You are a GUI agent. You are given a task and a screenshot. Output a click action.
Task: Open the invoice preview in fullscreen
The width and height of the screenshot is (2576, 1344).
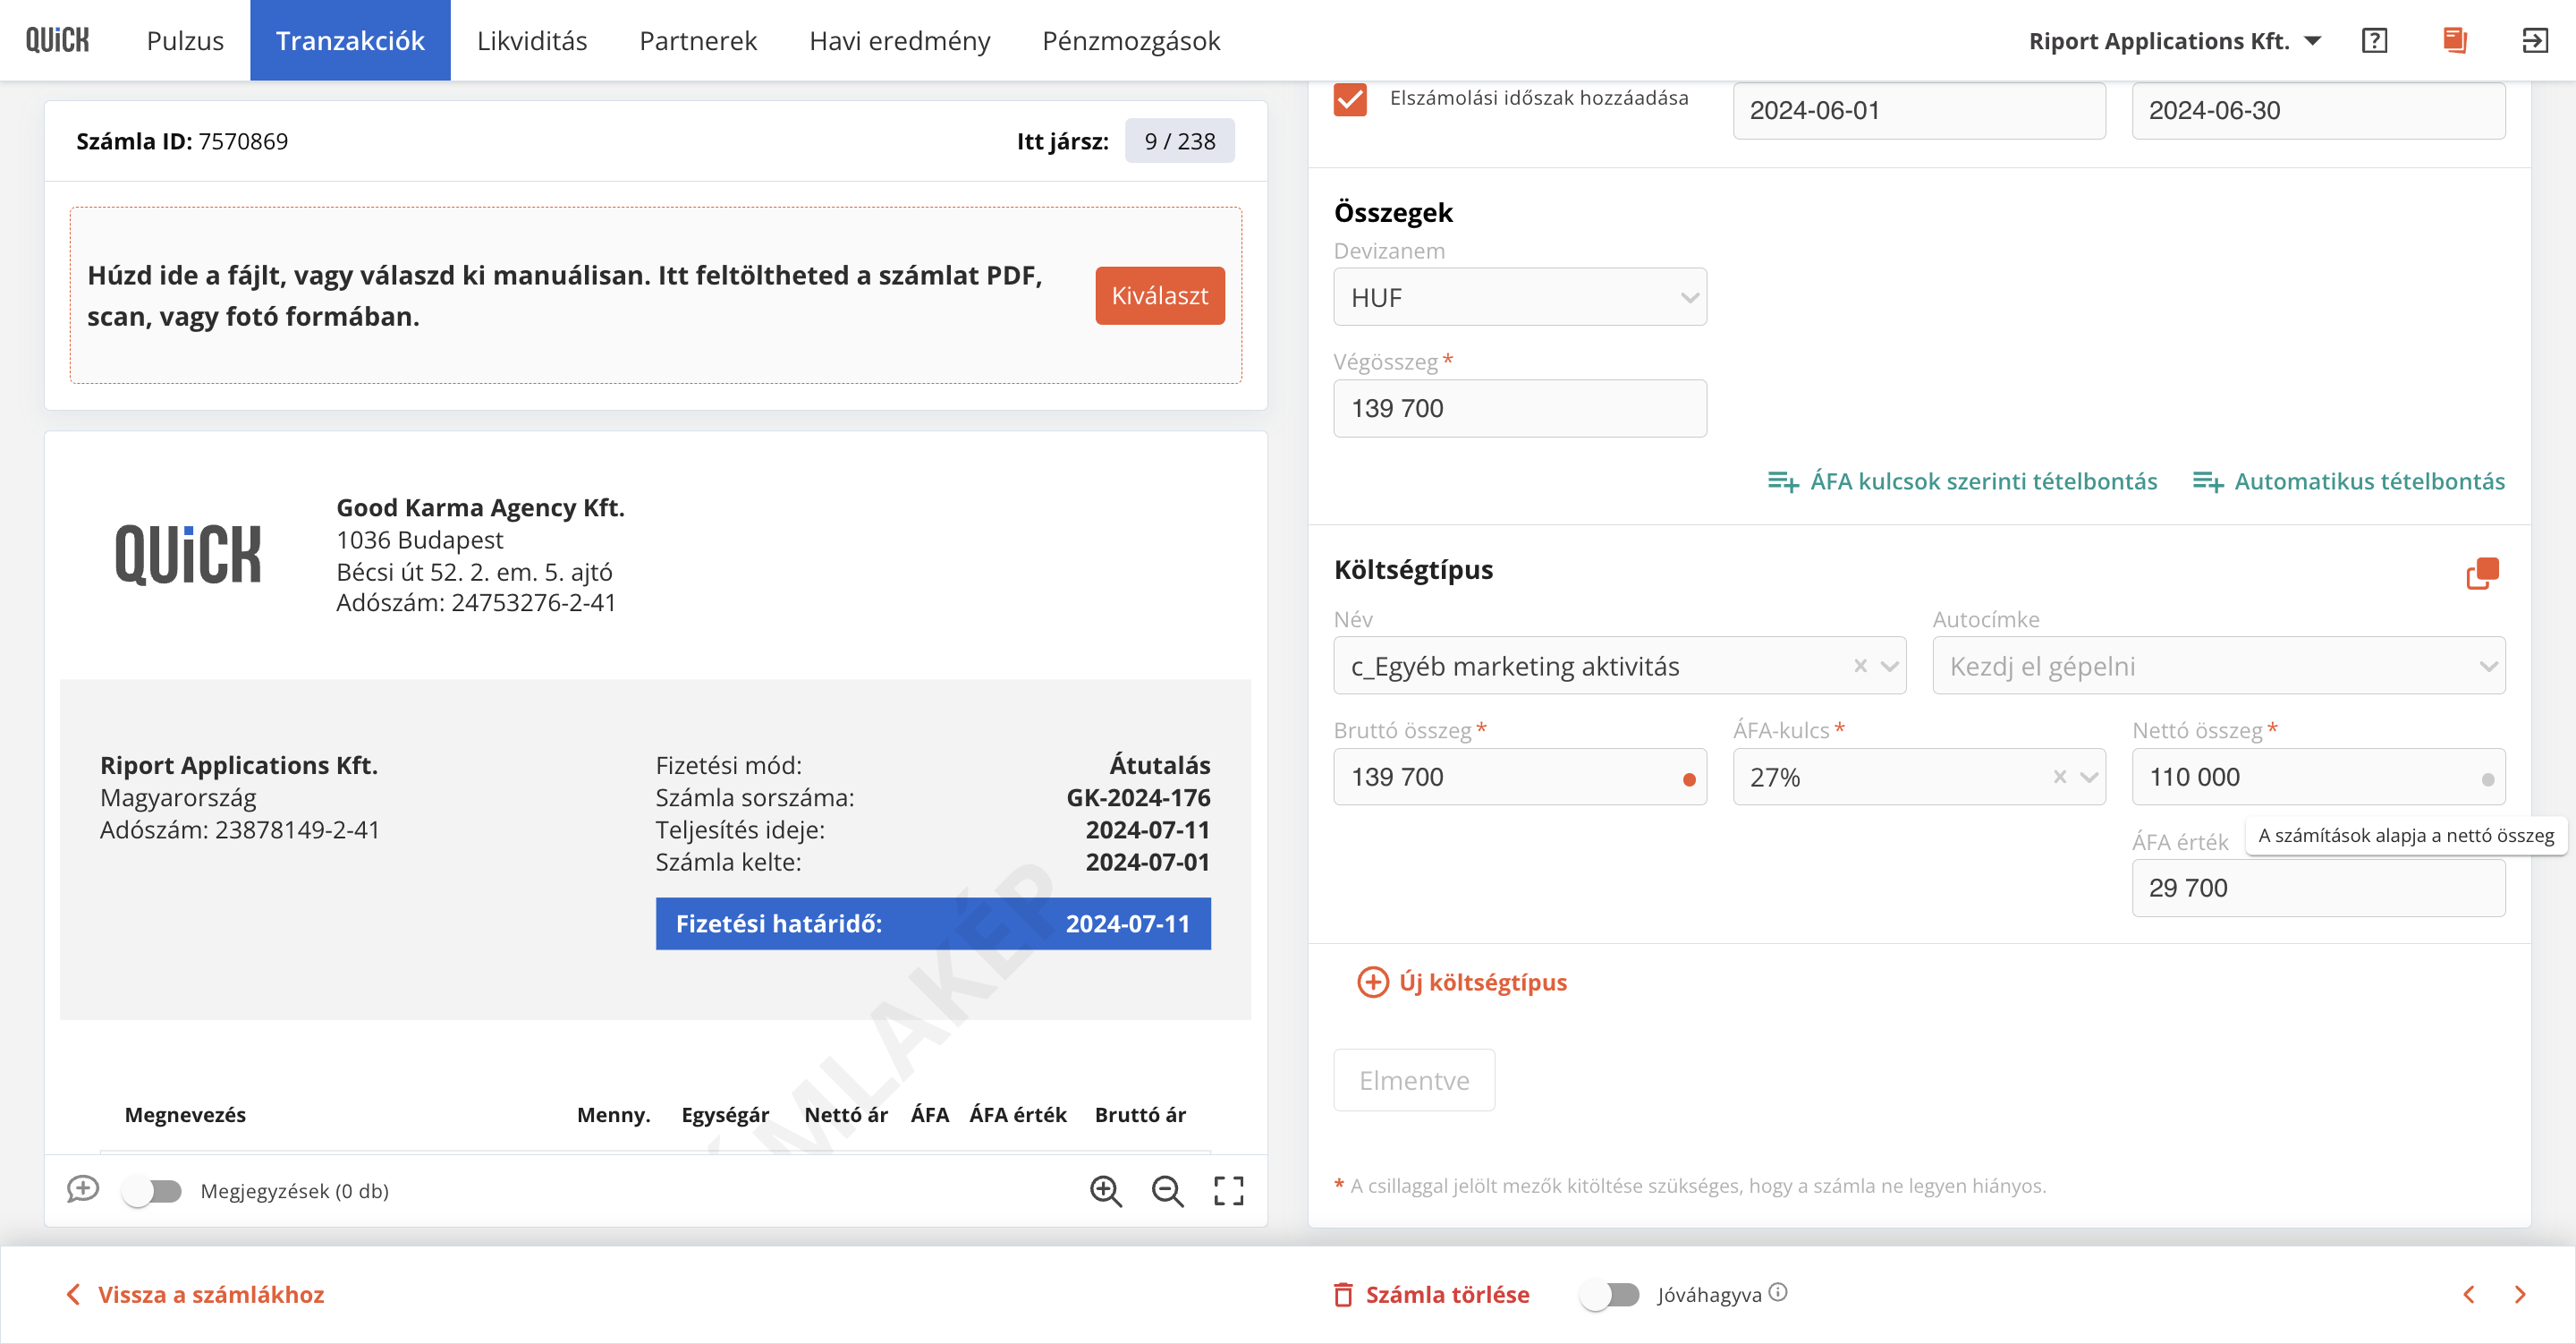pyautogui.click(x=1229, y=1191)
